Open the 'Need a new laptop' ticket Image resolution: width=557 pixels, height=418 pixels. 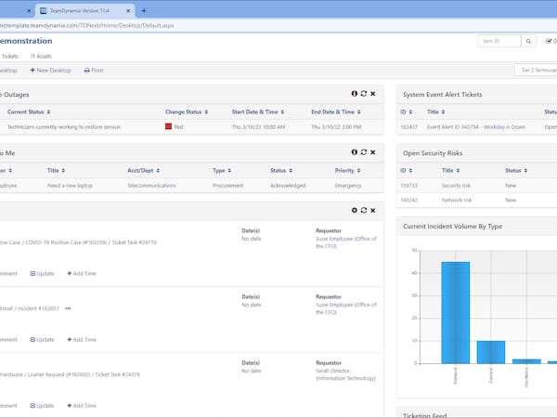70,186
